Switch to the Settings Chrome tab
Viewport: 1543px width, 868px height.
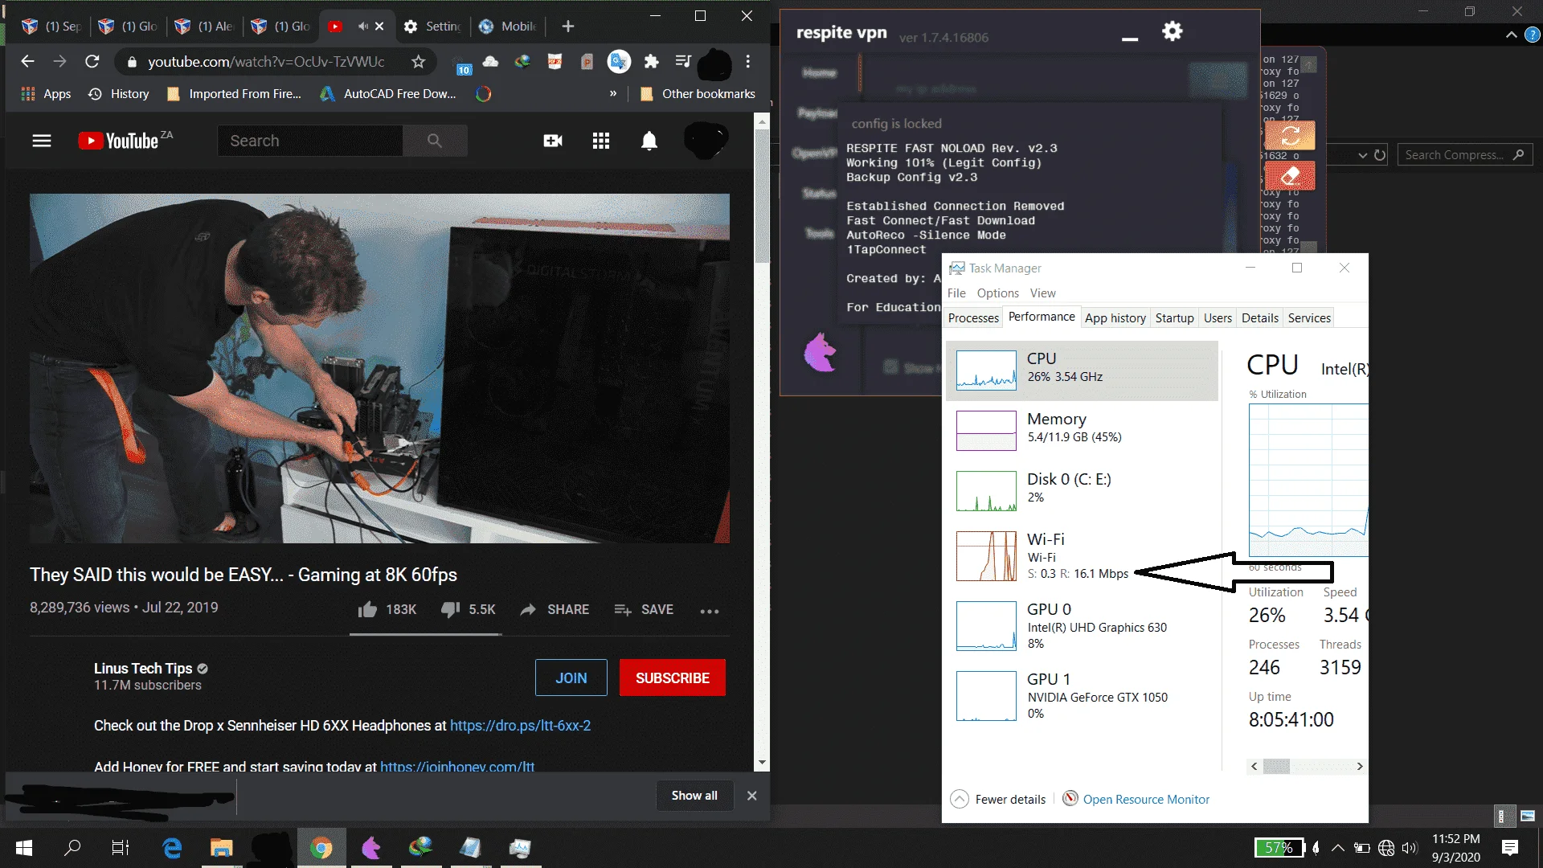(432, 26)
